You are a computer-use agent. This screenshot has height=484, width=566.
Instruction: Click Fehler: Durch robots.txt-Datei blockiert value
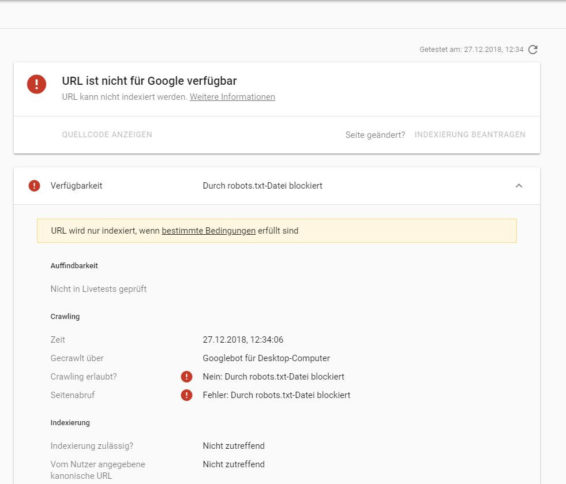click(276, 395)
